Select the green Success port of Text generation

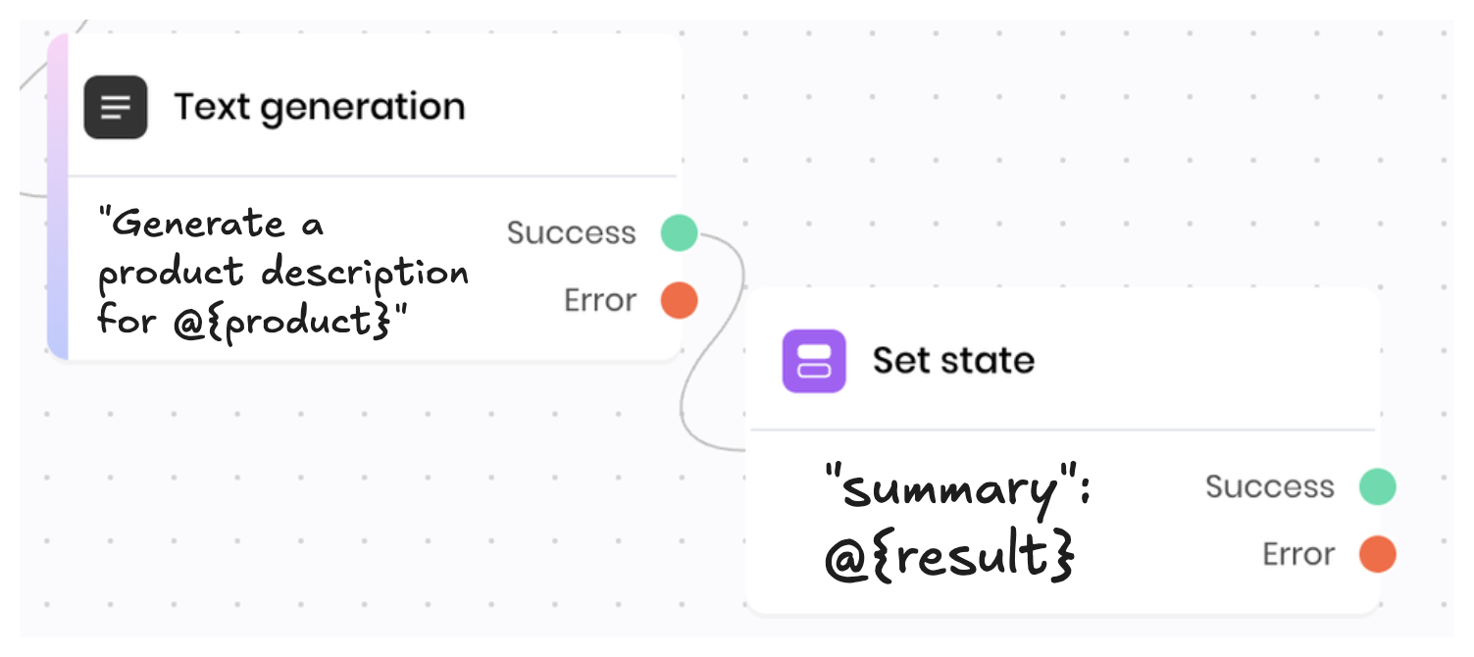pyautogui.click(x=679, y=233)
